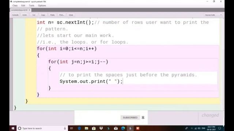Click '// to print the spaces' comment line
The height and width of the screenshot is (131, 234).
[128, 75]
